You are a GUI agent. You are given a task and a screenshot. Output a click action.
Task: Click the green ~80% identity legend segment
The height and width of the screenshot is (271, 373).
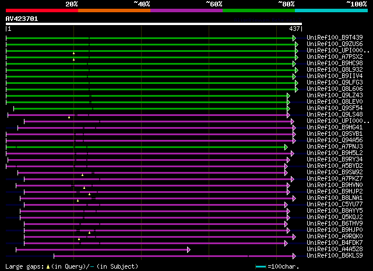point(258,10)
